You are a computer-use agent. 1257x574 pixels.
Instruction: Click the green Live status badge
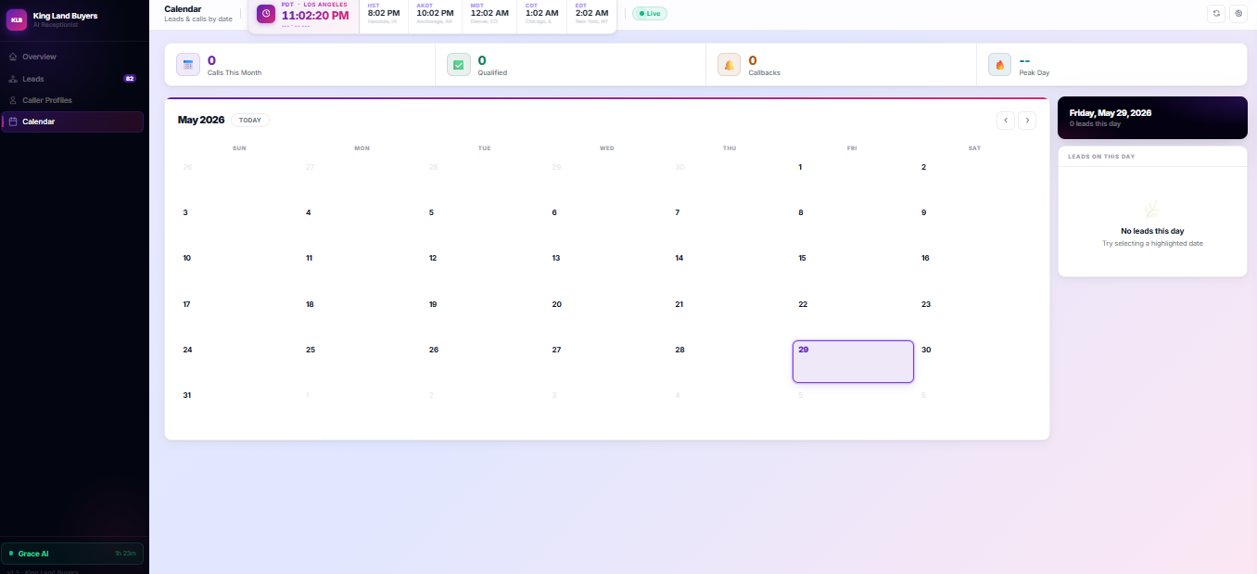click(x=650, y=14)
